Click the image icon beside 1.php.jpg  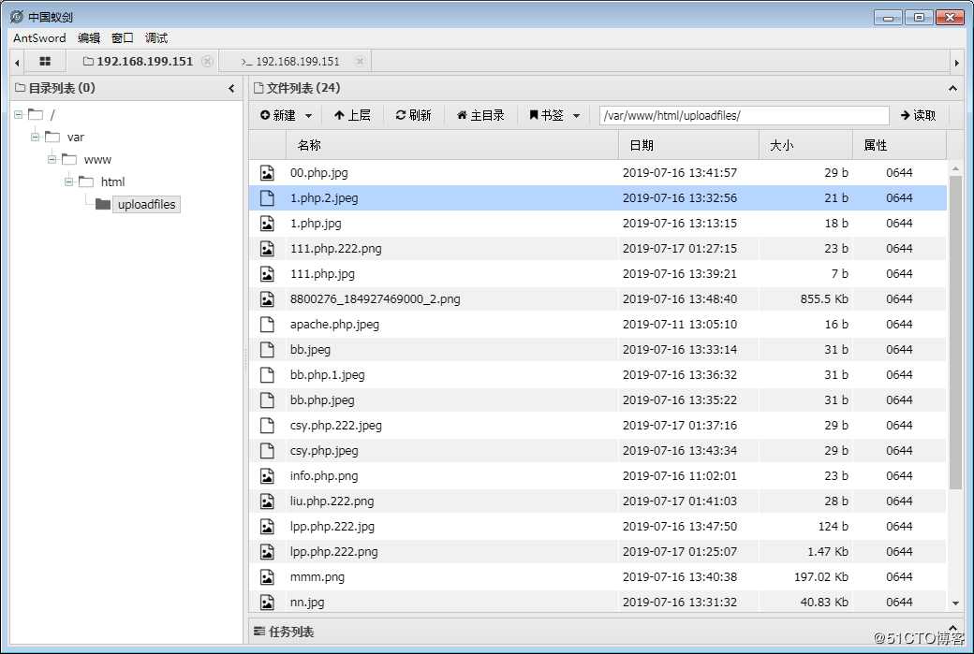coord(267,224)
